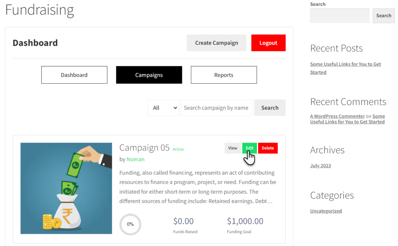This screenshot has height=246, width=398.
Task: Open author Noman's profile link
Action: click(x=136, y=159)
